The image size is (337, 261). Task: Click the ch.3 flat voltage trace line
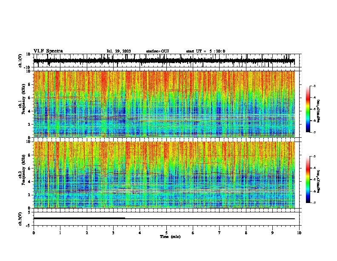(x=164, y=218)
